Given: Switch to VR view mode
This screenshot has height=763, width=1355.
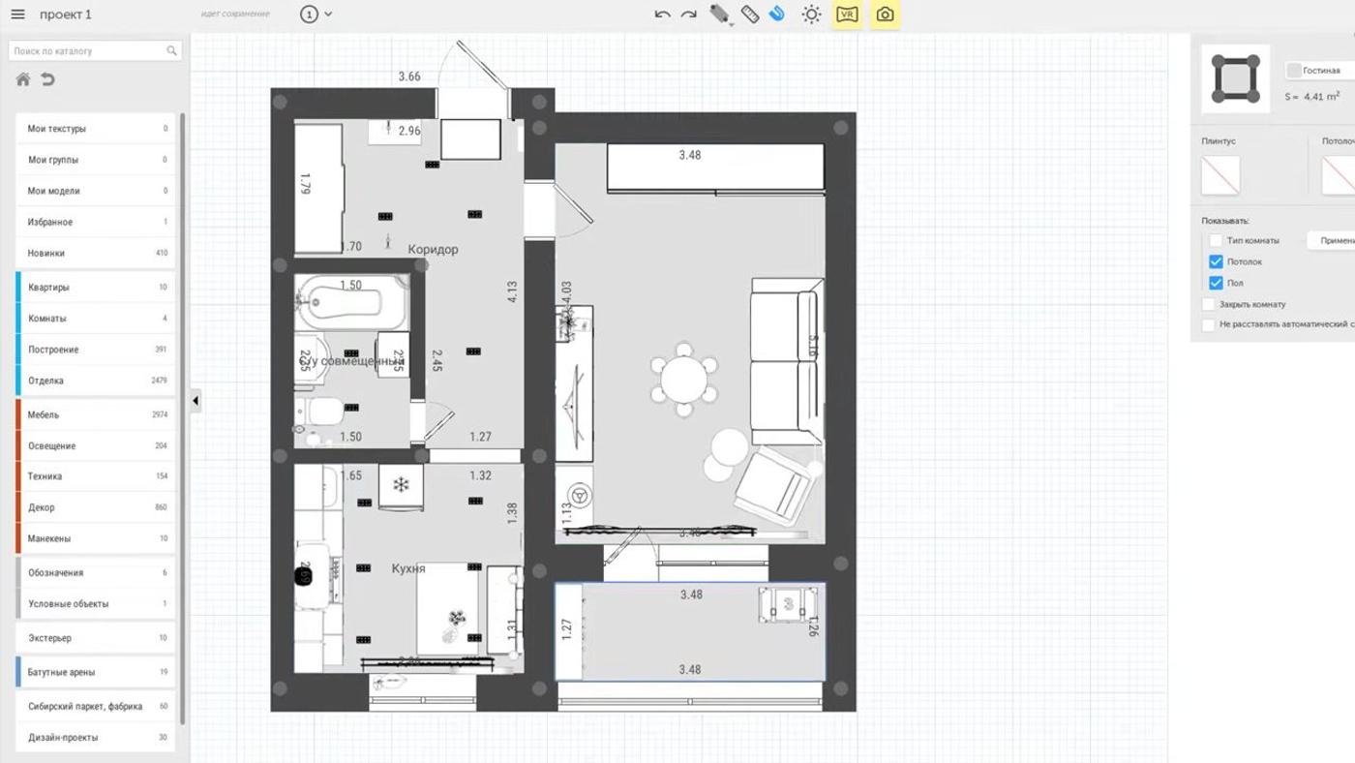Looking at the screenshot, I should pos(847,15).
